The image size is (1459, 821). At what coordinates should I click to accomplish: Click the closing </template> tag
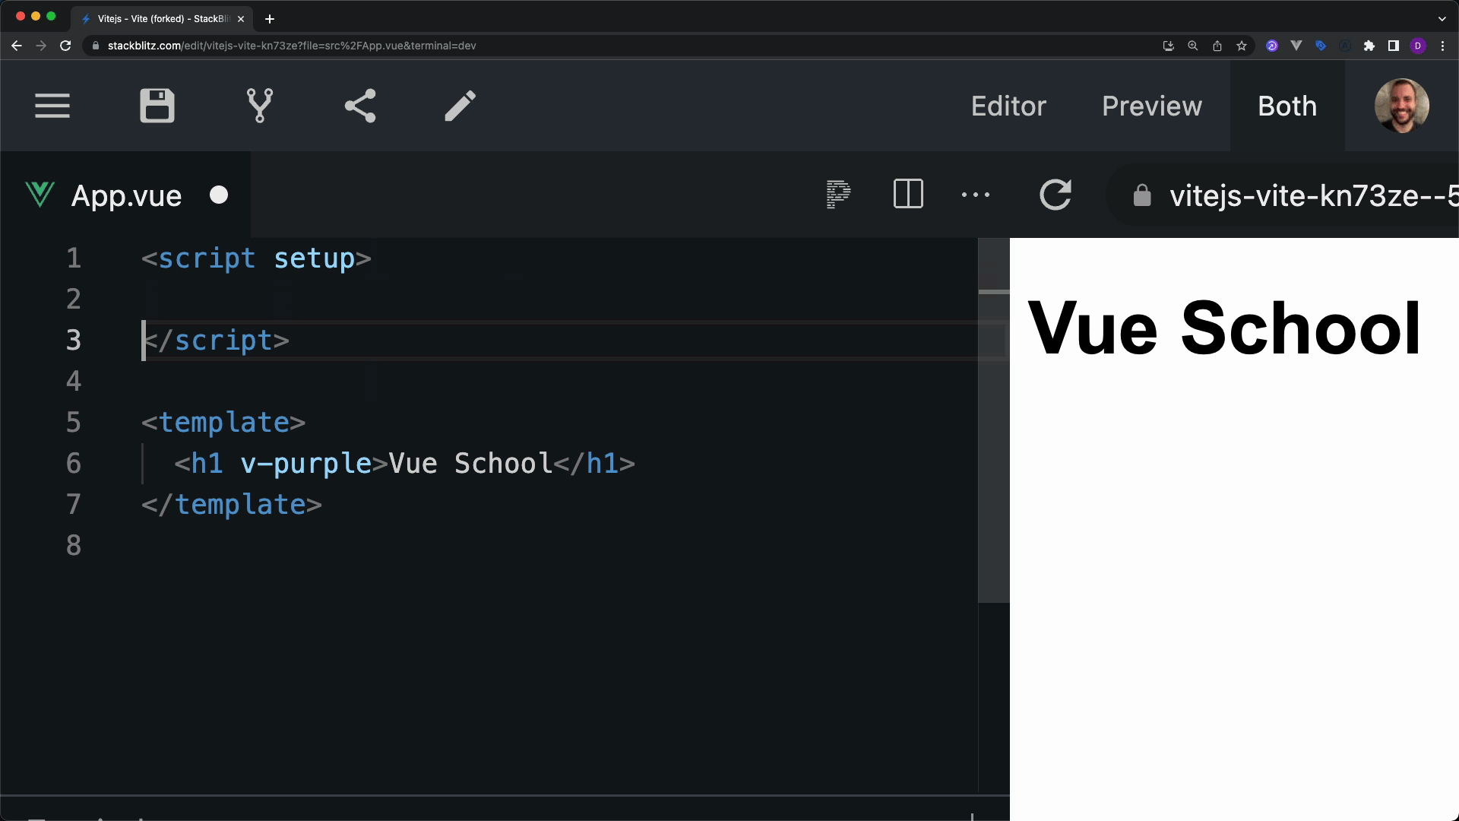click(232, 505)
